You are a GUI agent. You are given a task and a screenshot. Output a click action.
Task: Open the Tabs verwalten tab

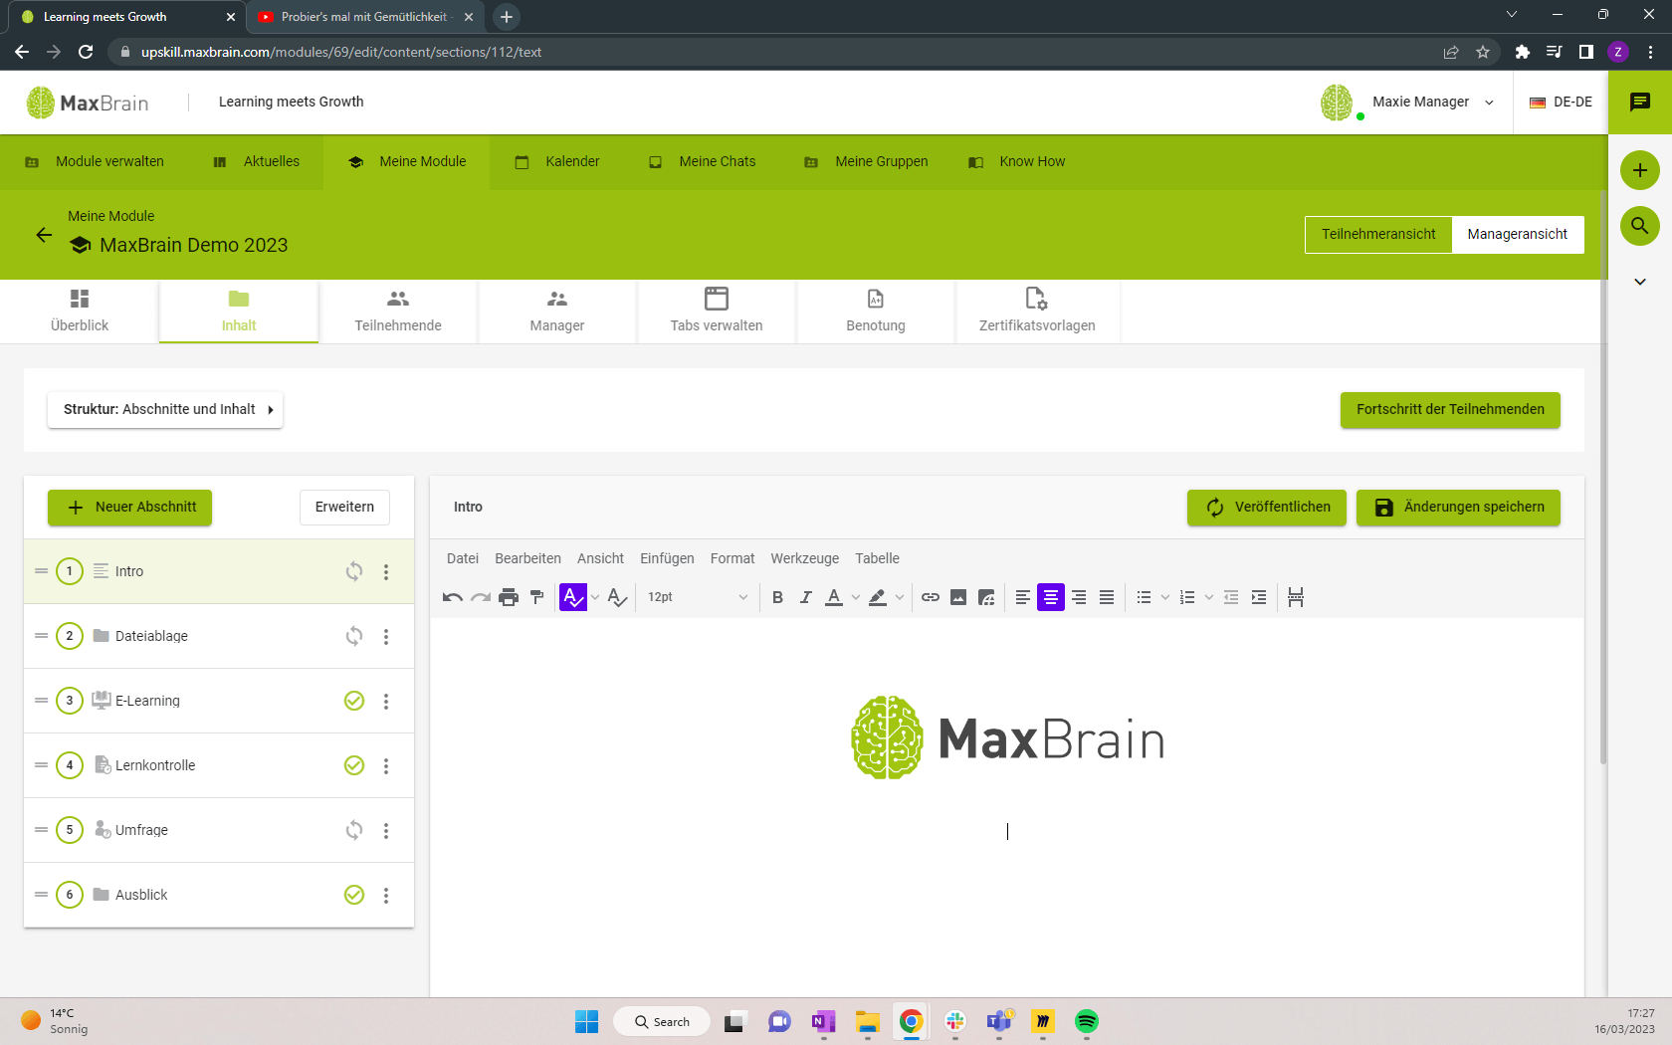tap(717, 312)
